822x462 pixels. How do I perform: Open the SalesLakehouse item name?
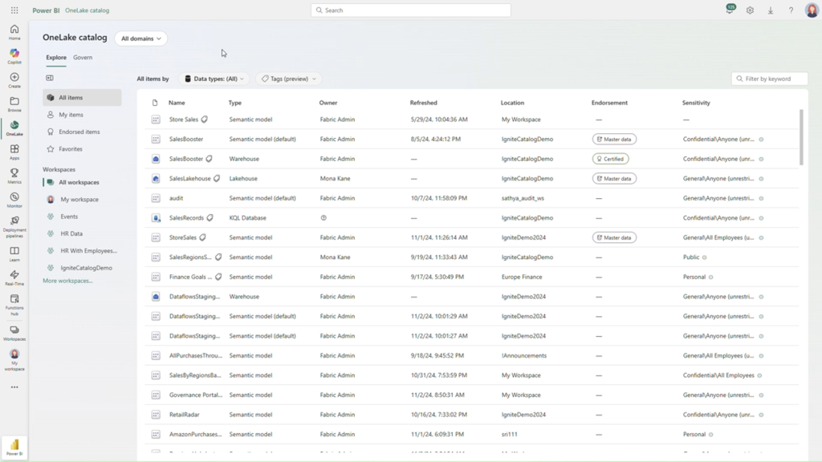coord(189,179)
